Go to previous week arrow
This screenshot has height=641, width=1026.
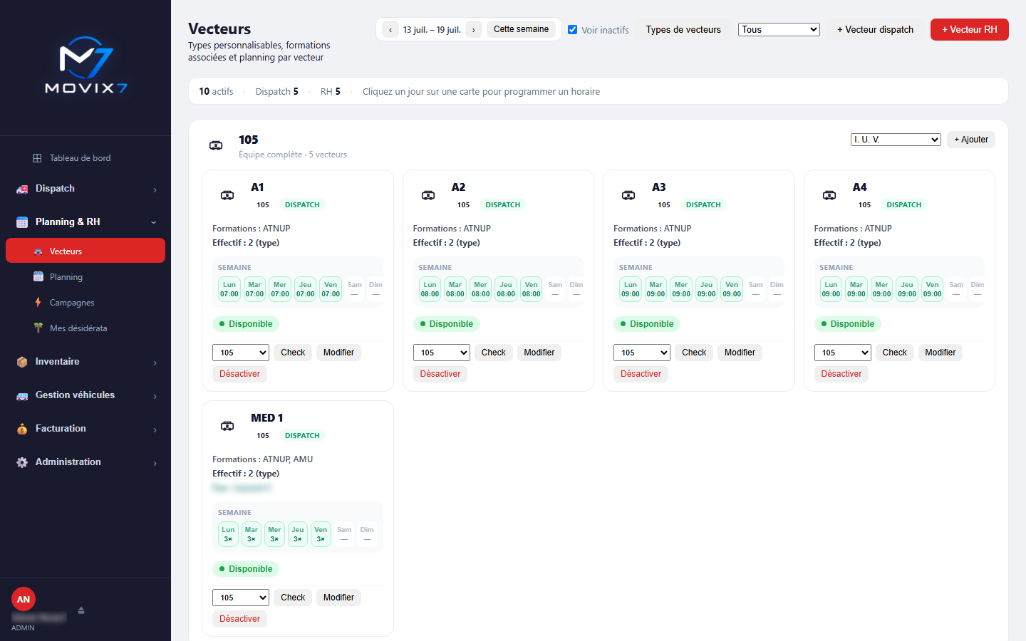tap(390, 29)
